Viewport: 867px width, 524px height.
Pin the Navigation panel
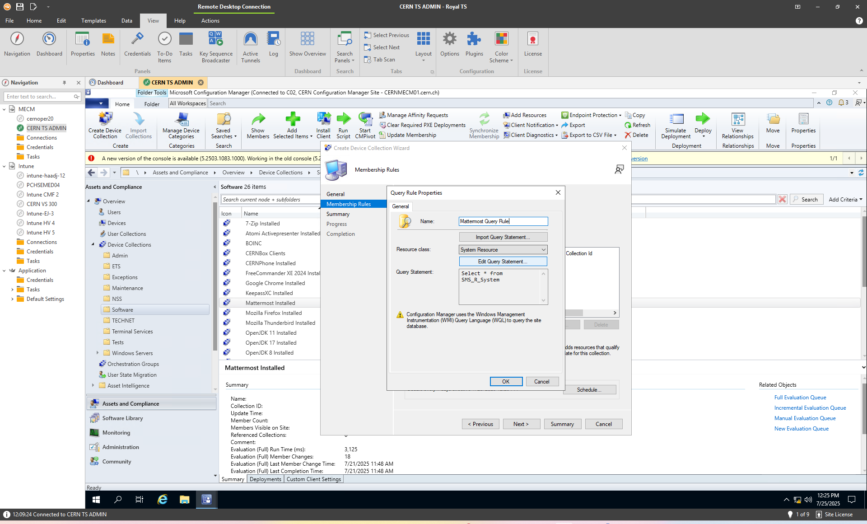pos(64,83)
